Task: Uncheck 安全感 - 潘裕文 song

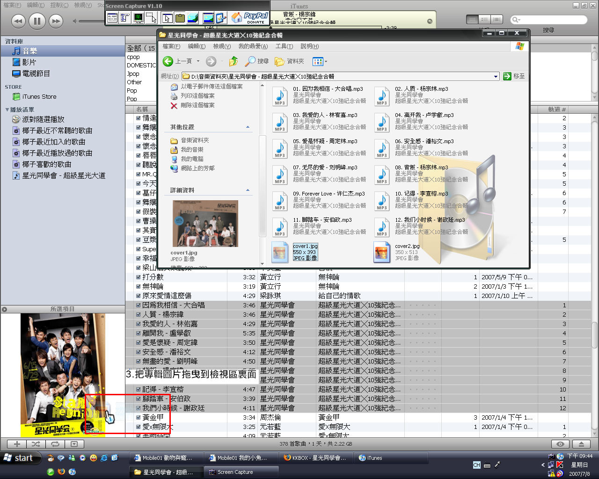Action: 139,352
